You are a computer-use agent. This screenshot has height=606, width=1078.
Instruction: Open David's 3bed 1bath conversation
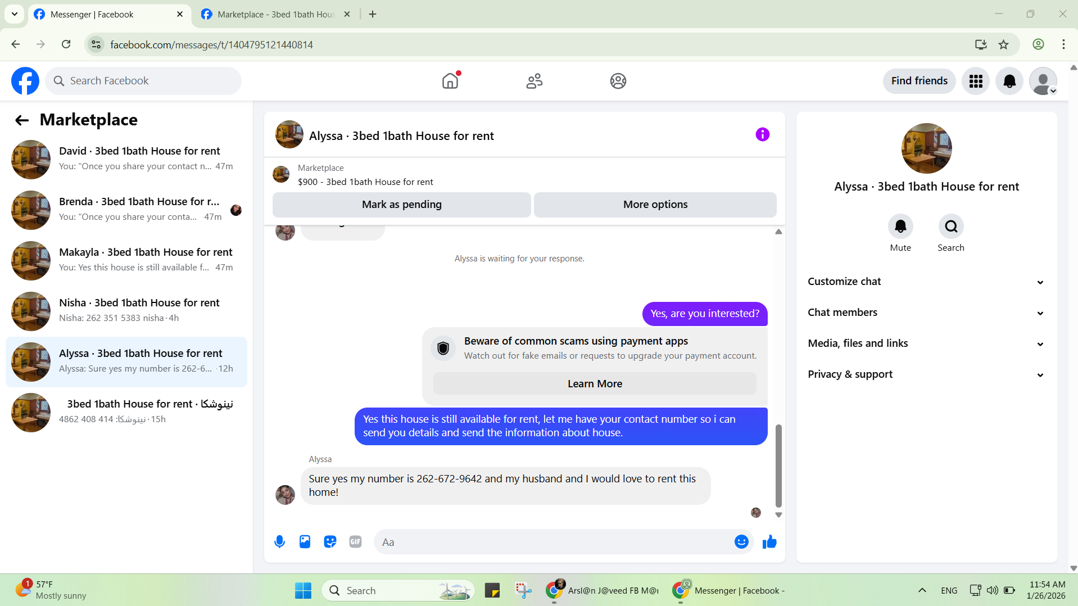126,159
